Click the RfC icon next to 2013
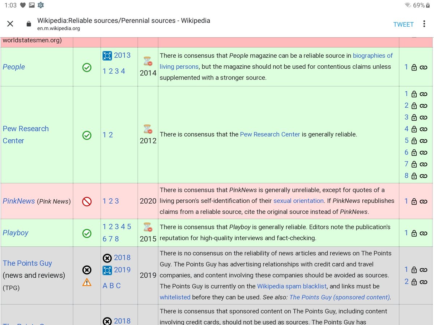This screenshot has width=434, height=325. 107,55
